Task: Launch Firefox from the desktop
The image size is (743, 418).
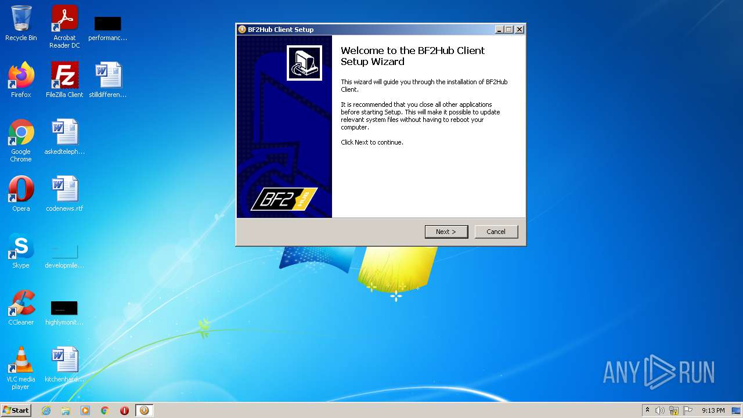Action: 21,80
